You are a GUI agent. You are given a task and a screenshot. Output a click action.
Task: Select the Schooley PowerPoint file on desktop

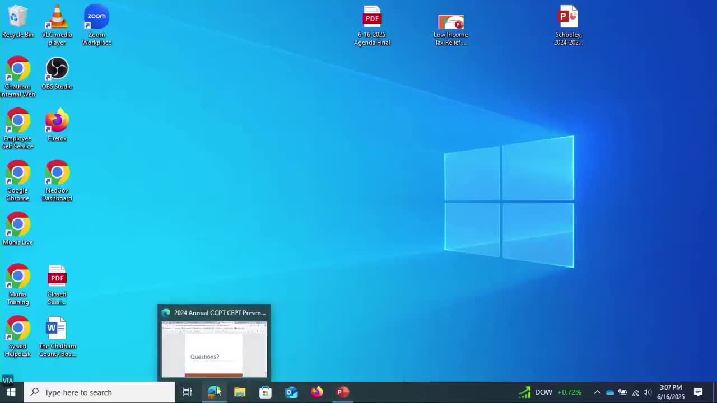coord(568,25)
